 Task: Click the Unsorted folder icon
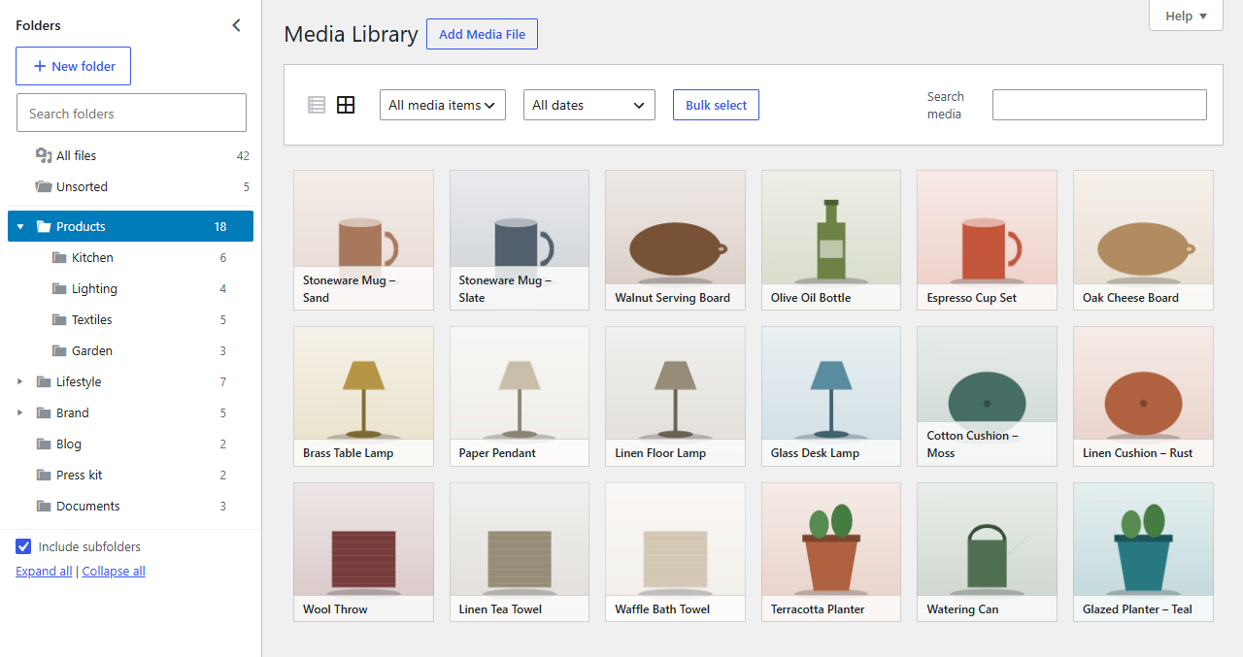(44, 186)
